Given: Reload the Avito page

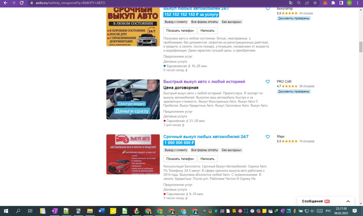Looking at the screenshot, I should click(22, 3).
